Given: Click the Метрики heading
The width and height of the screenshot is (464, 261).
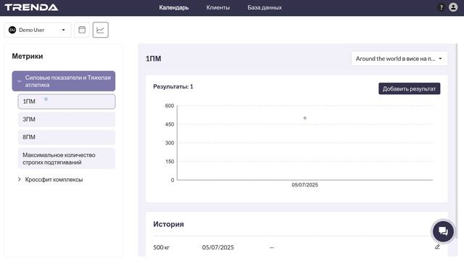Looking at the screenshot, I should 28,57.
